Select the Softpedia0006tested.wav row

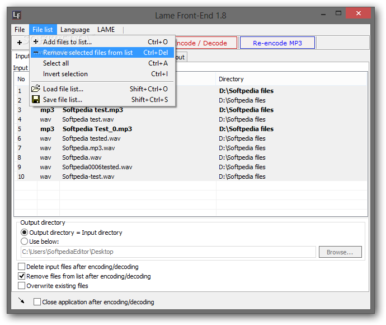(x=191, y=167)
